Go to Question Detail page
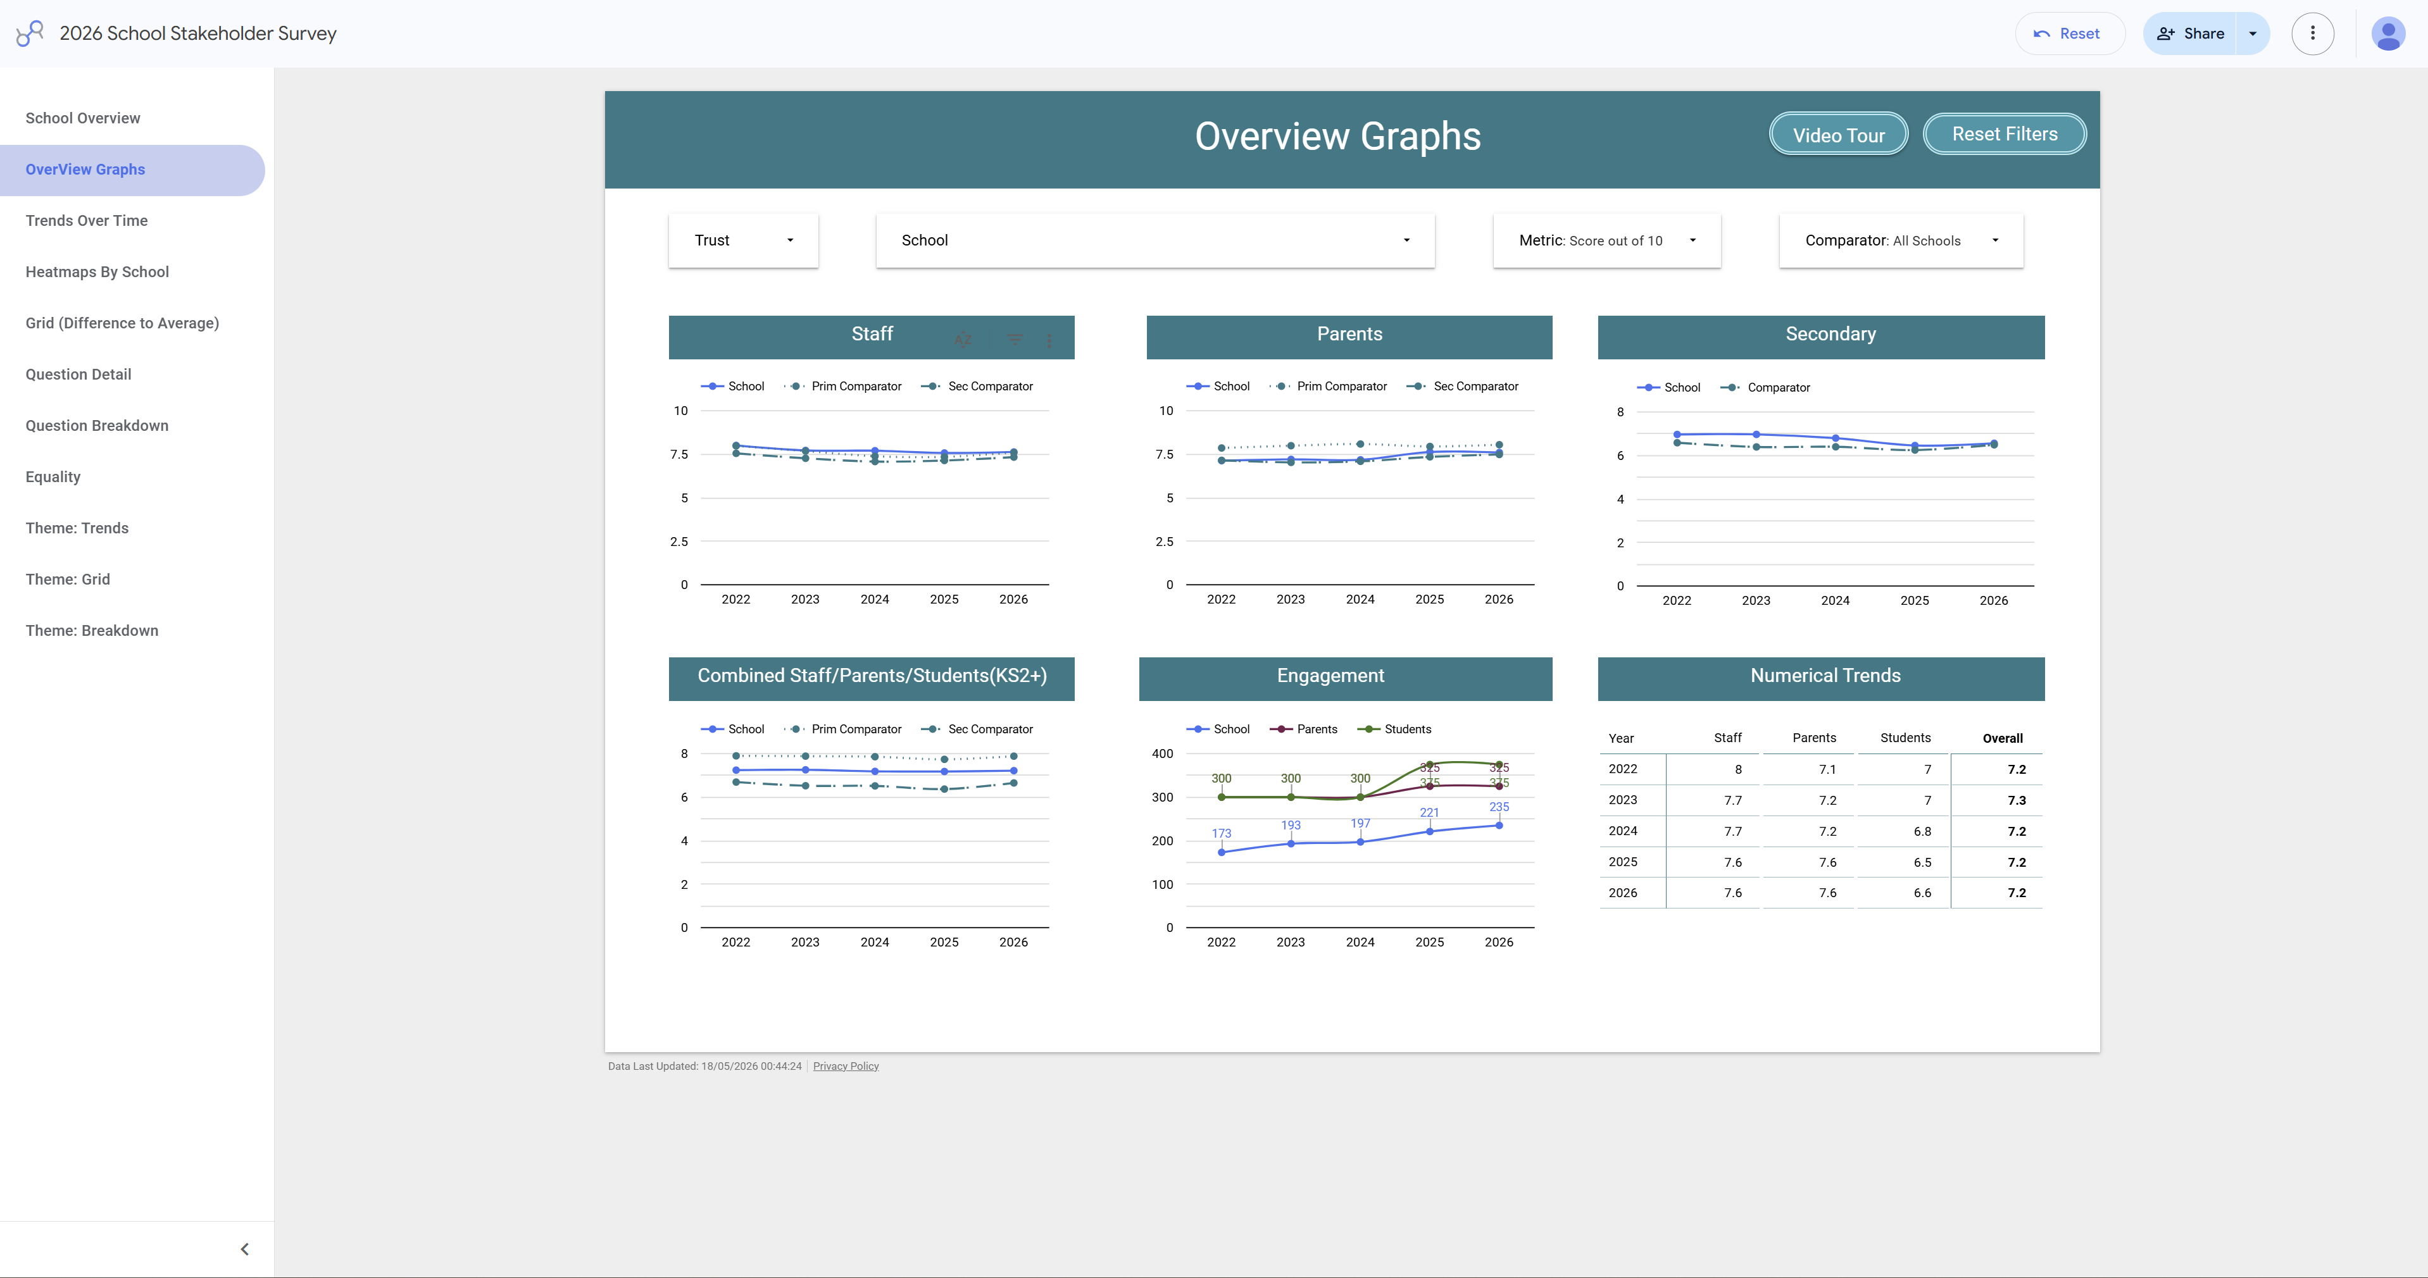The height and width of the screenshot is (1278, 2428). [132, 374]
